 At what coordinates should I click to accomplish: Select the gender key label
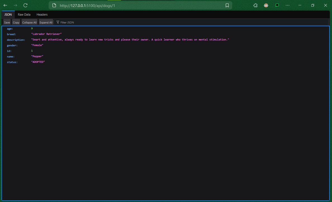[x=12, y=45]
